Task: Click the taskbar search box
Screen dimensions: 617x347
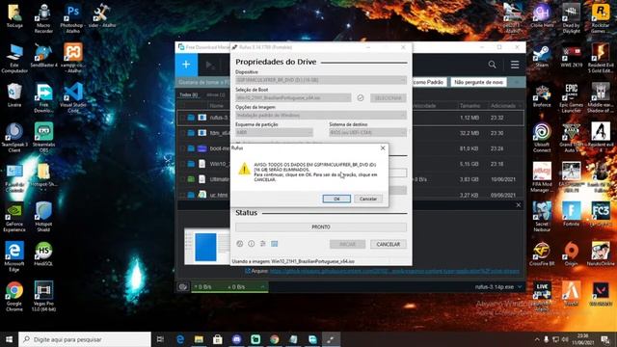Action: [85, 339]
